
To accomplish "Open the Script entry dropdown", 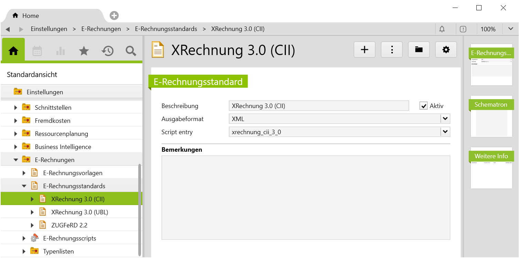I will coord(445,132).
